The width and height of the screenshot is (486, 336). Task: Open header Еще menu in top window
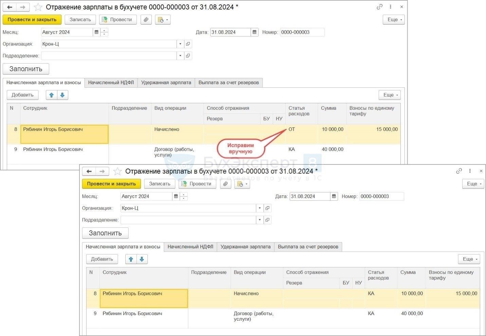click(394, 20)
